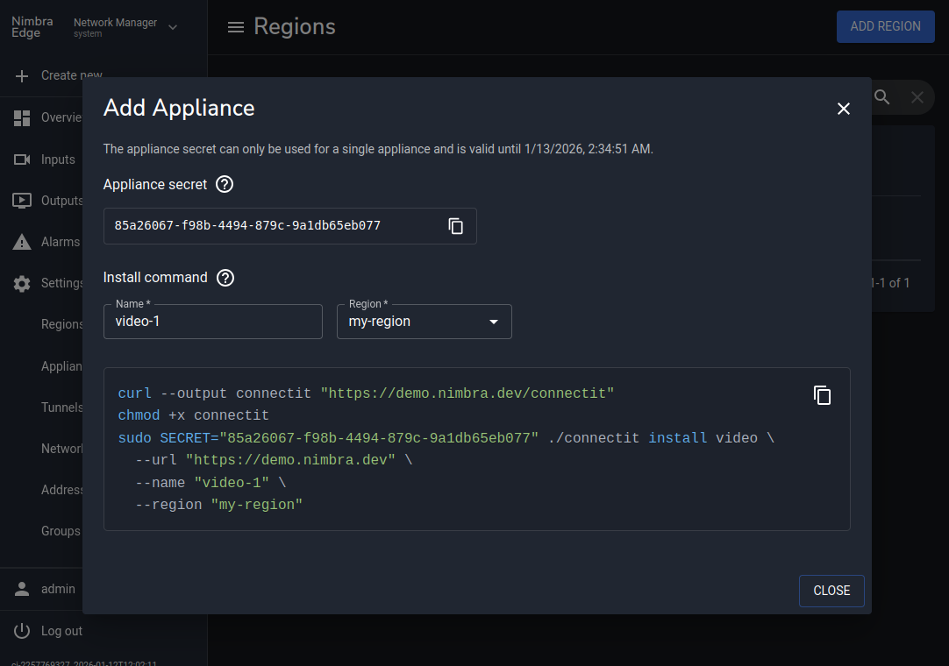
Task: Open the Region dropdown showing my-region
Action: pyautogui.click(x=424, y=322)
